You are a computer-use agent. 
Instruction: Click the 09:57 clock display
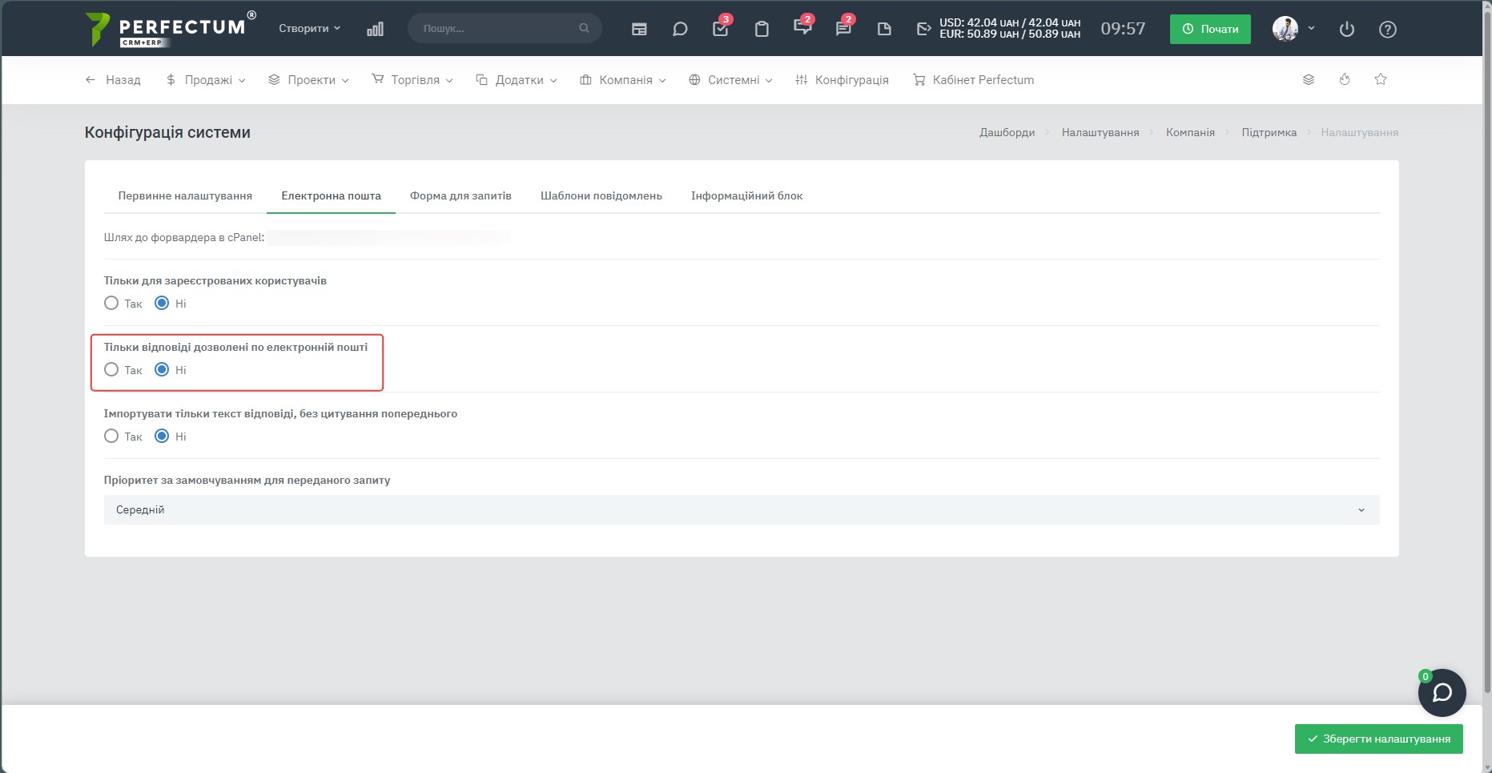click(x=1123, y=29)
